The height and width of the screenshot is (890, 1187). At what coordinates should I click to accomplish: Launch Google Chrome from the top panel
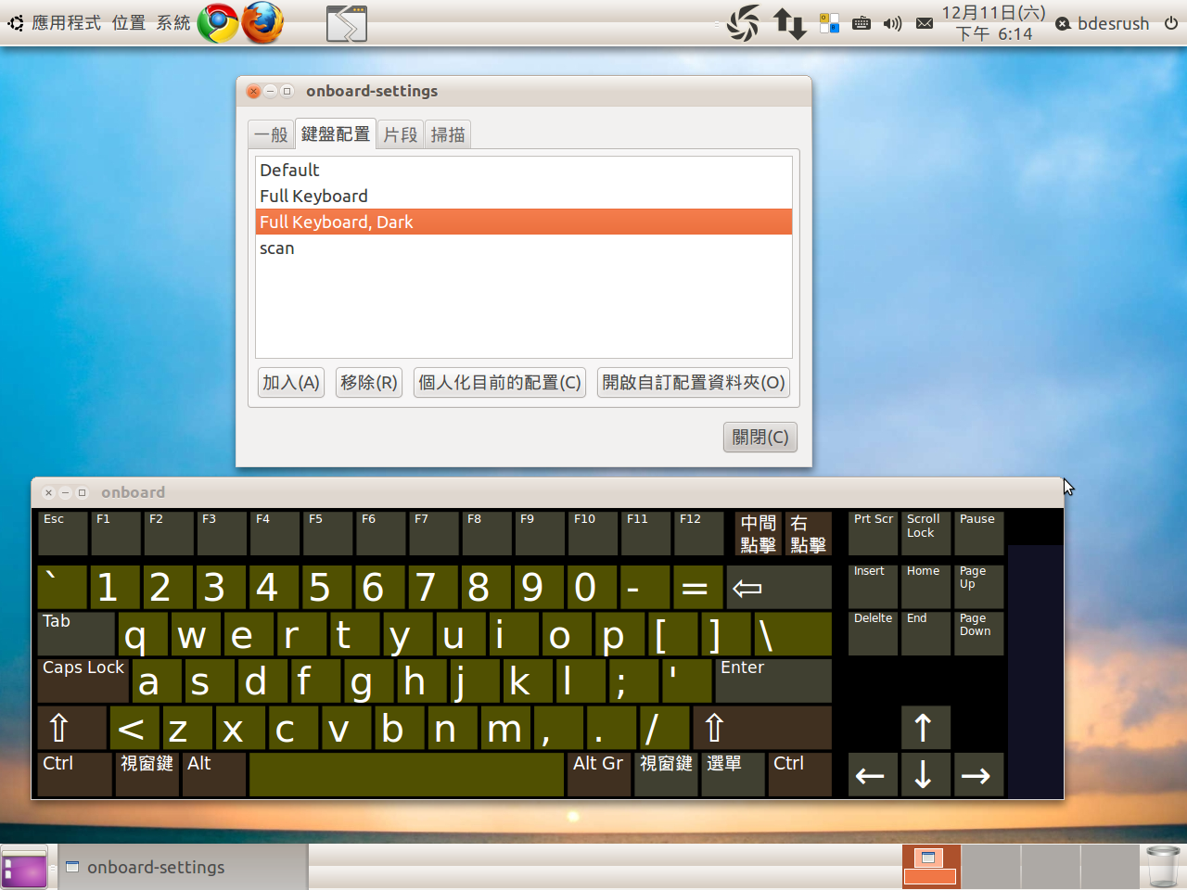[x=219, y=23]
